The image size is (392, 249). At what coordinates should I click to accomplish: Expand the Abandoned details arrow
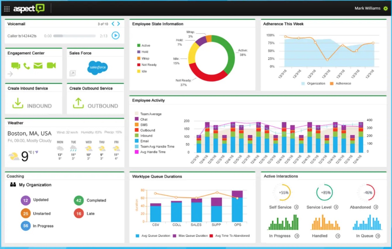click(376, 207)
